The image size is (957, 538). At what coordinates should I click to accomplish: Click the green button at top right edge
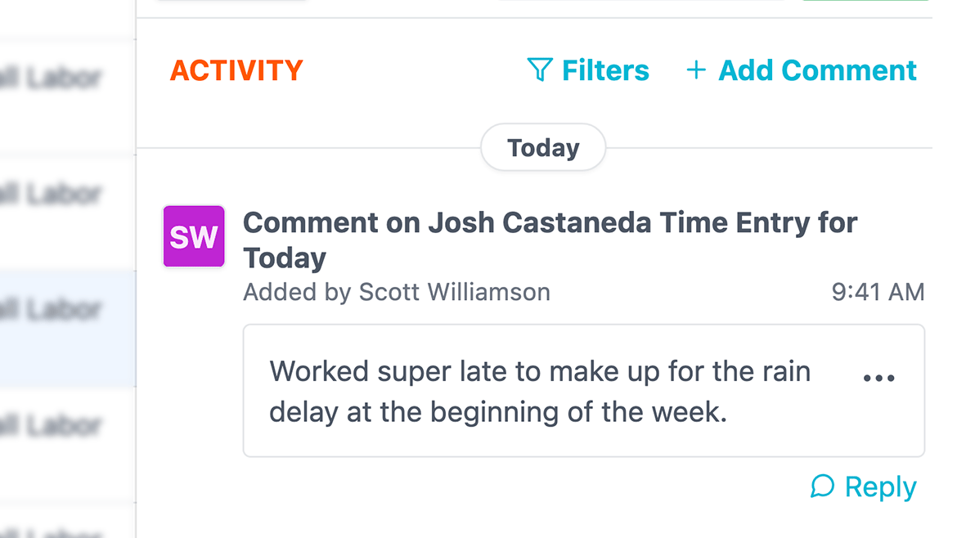click(x=865, y=1)
